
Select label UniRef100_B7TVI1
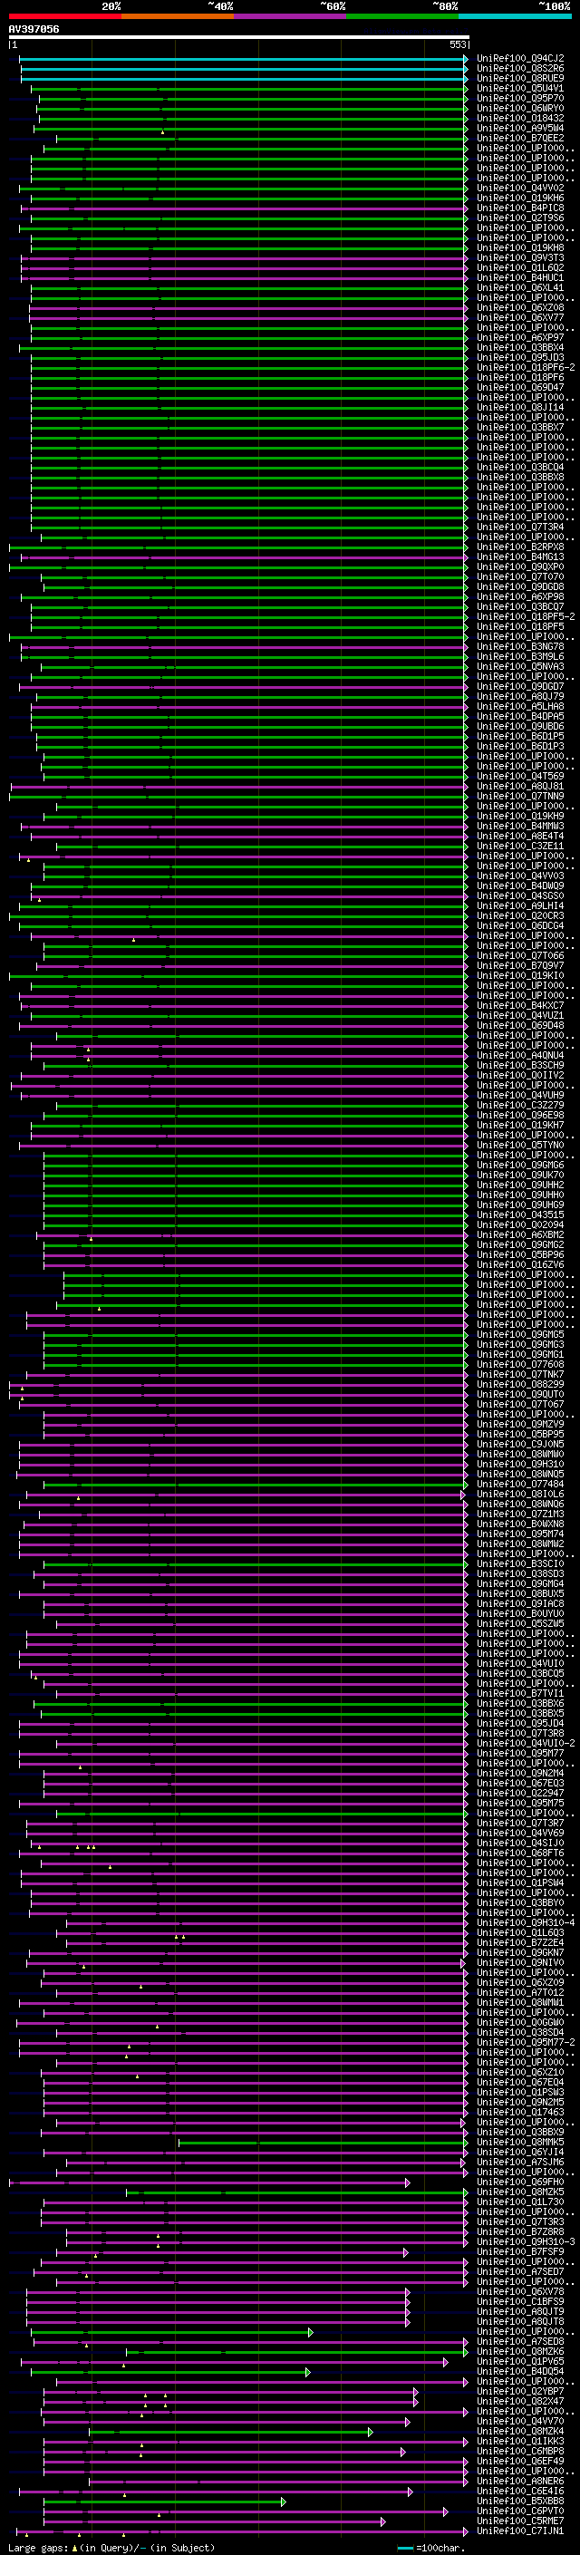point(520,1693)
